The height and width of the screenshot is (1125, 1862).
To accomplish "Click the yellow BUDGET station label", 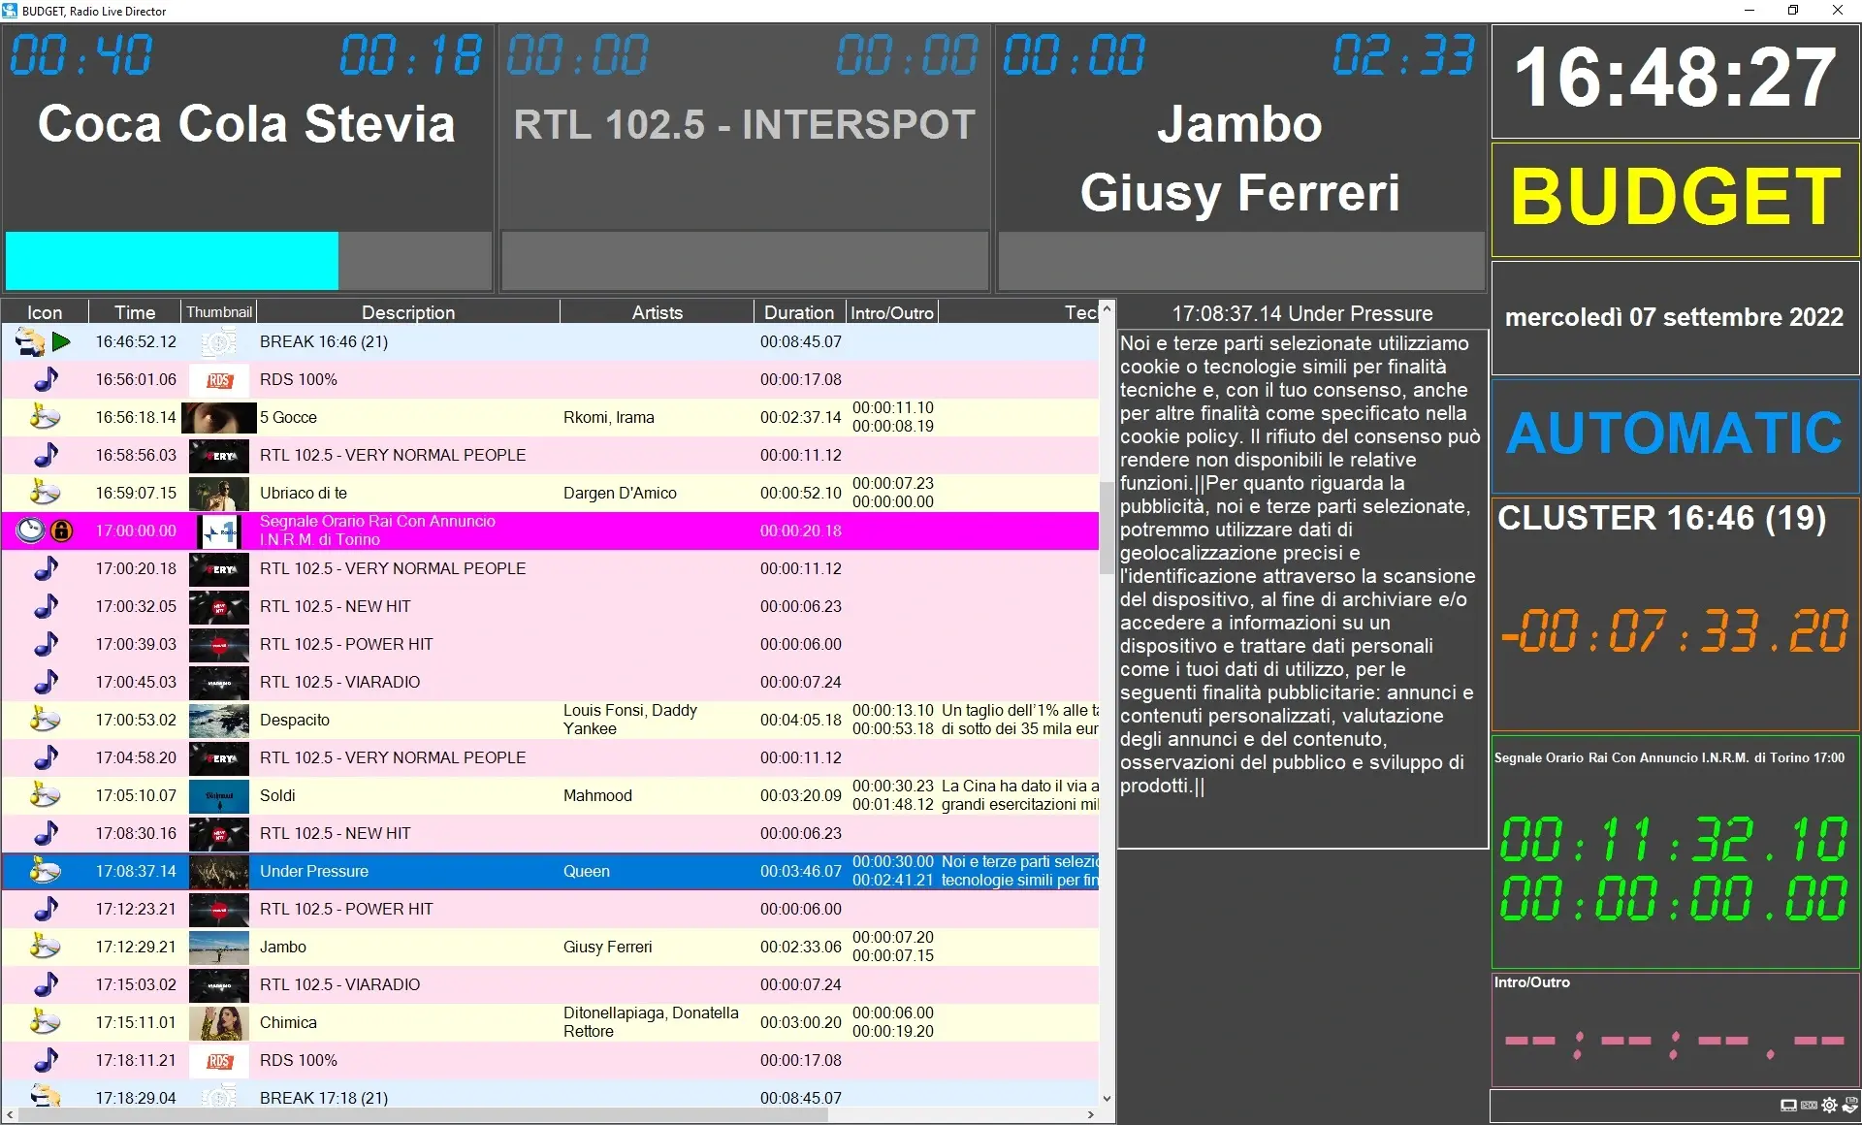I will [1674, 199].
